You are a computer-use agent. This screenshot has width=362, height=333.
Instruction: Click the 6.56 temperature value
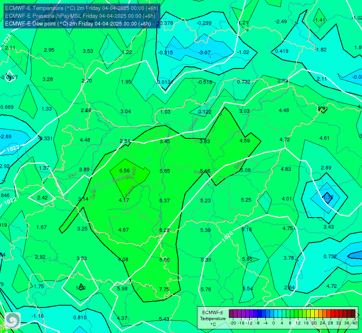pyautogui.click(x=125, y=171)
